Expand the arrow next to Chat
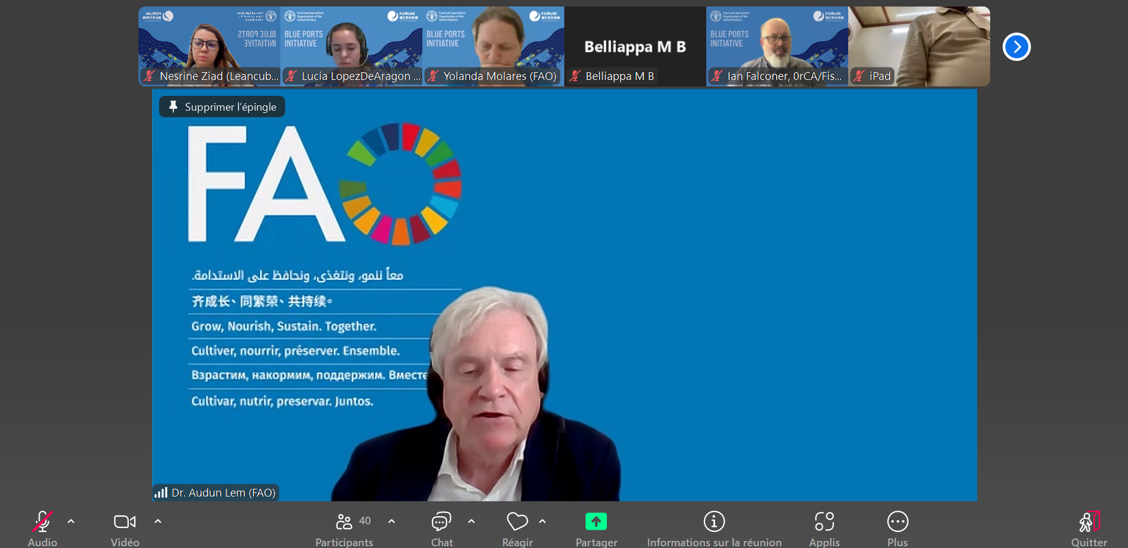 tap(471, 521)
